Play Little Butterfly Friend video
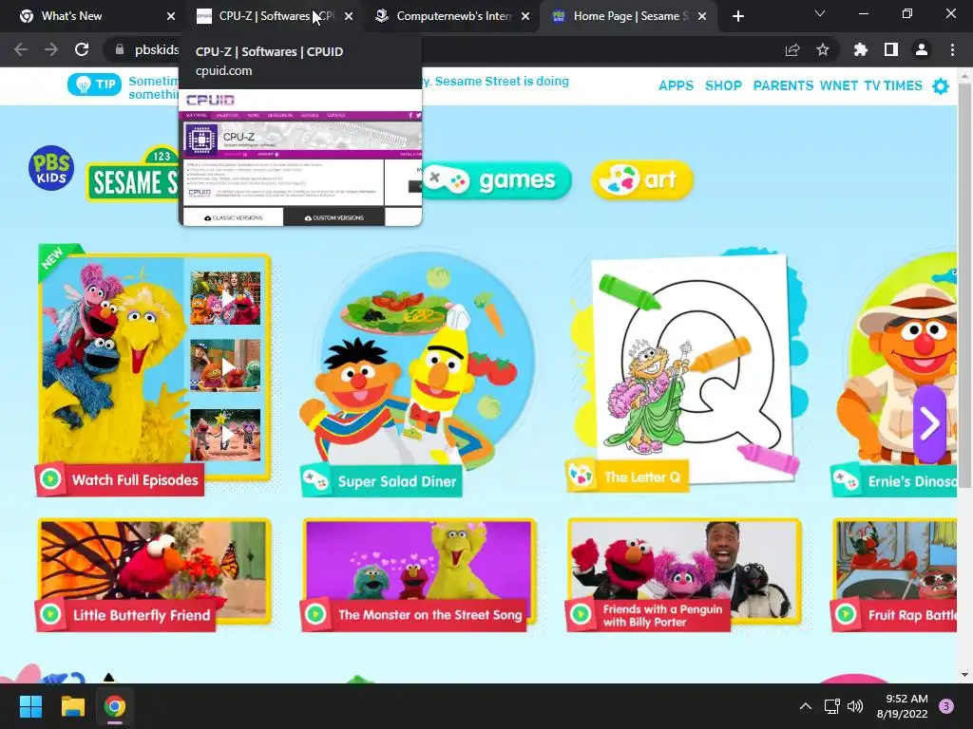The image size is (973, 729). tap(154, 575)
